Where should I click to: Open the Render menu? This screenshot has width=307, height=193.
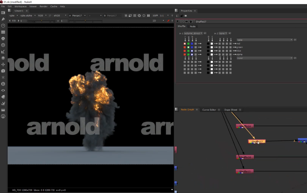pyautogui.click(x=43, y=7)
